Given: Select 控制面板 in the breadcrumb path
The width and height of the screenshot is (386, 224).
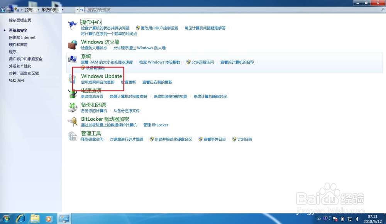Looking at the screenshot, I should [30, 10].
